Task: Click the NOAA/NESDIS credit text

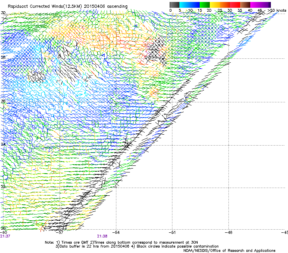Action: (229, 251)
